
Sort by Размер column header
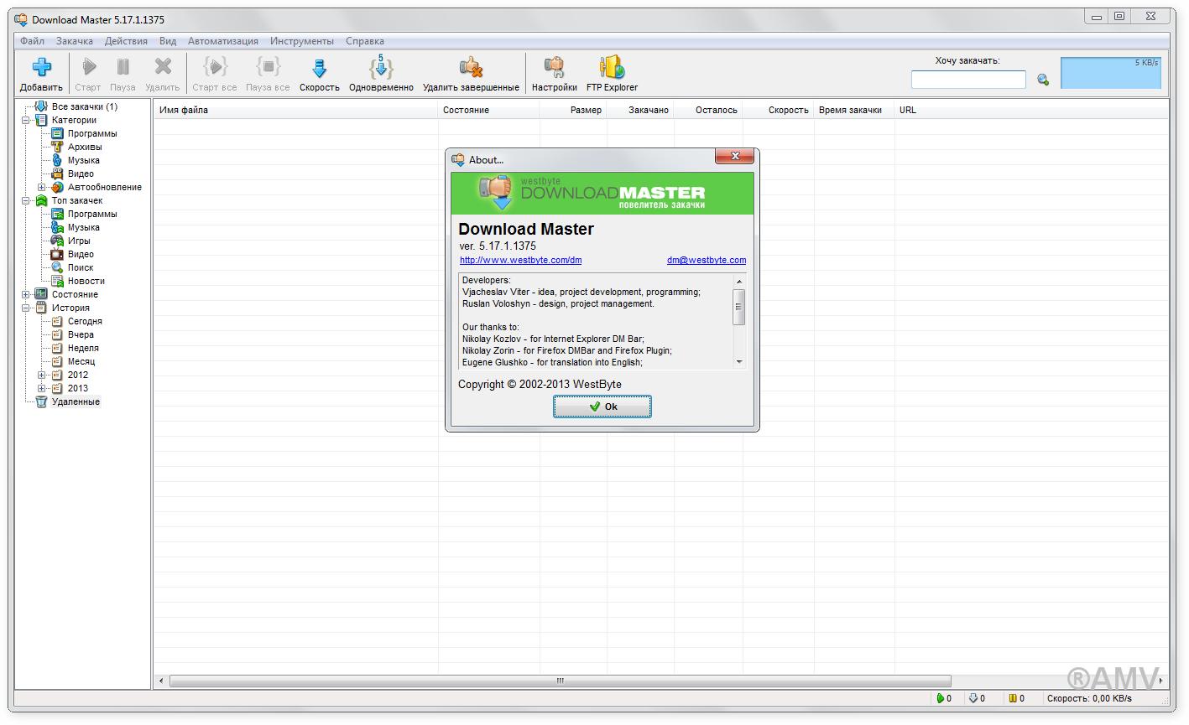pos(573,110)
